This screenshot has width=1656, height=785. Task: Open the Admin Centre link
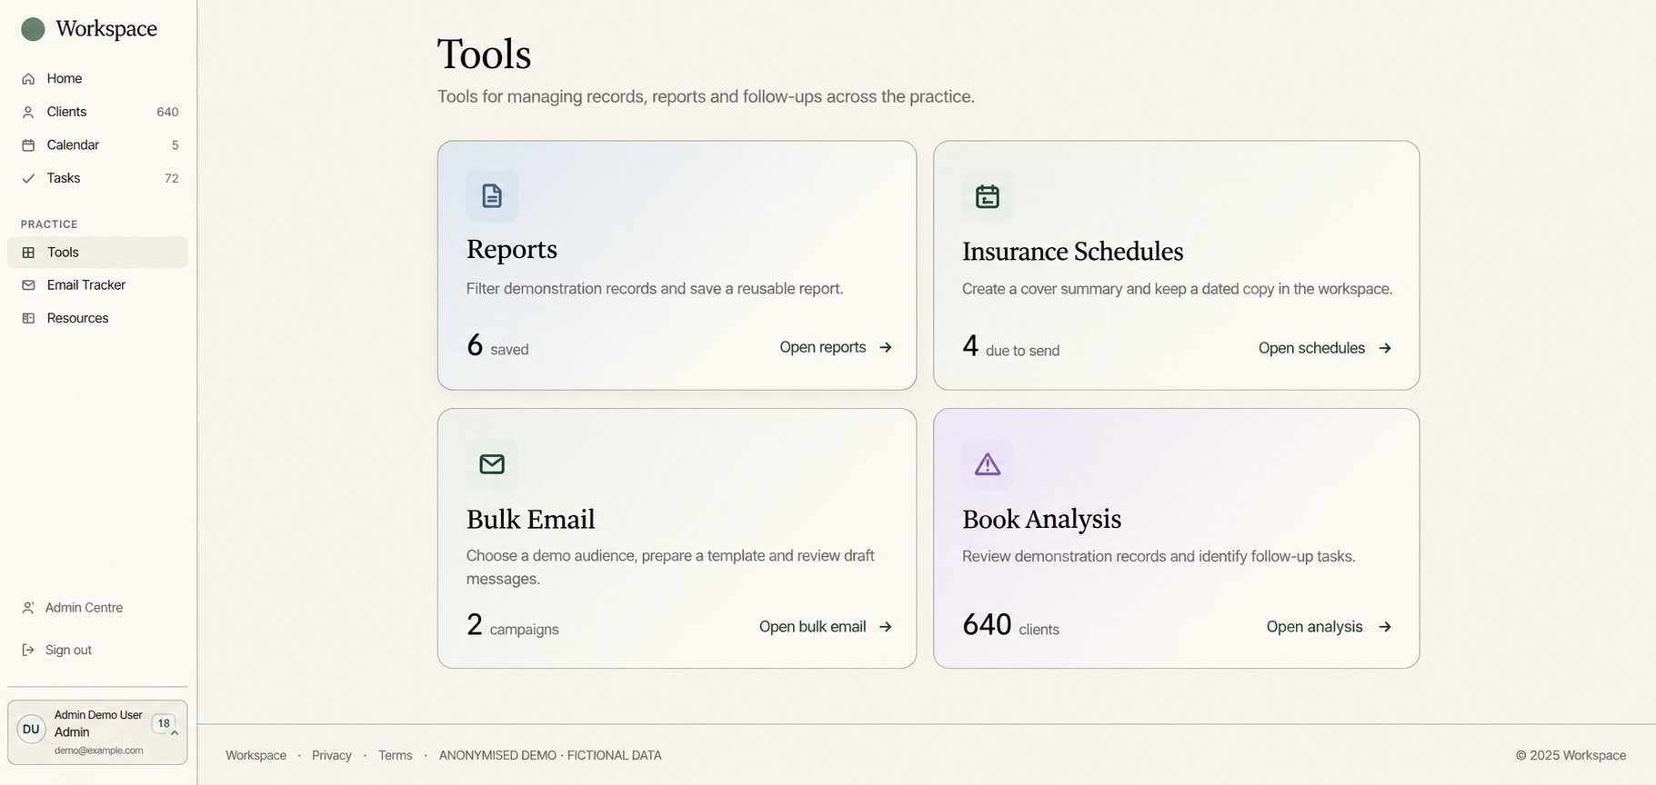point(73,608)
